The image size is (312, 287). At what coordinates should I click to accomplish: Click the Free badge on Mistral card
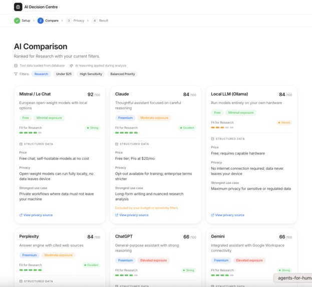click(x=26, y=118)
